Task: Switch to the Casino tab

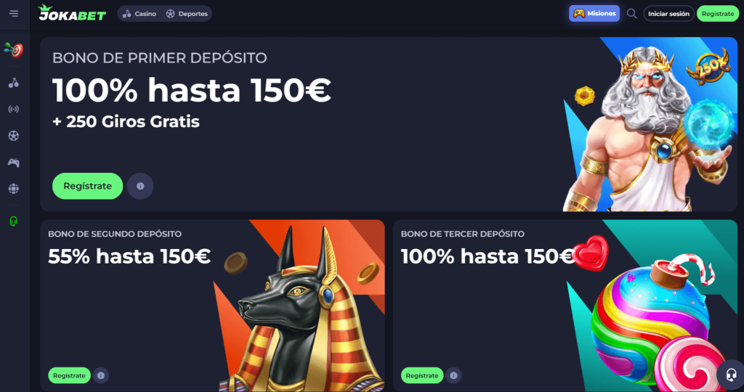Action: 139,14
